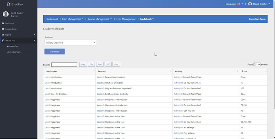Click the Activity column header text
The height and width of the screenshot is (139, 275).
coord(178,71)
